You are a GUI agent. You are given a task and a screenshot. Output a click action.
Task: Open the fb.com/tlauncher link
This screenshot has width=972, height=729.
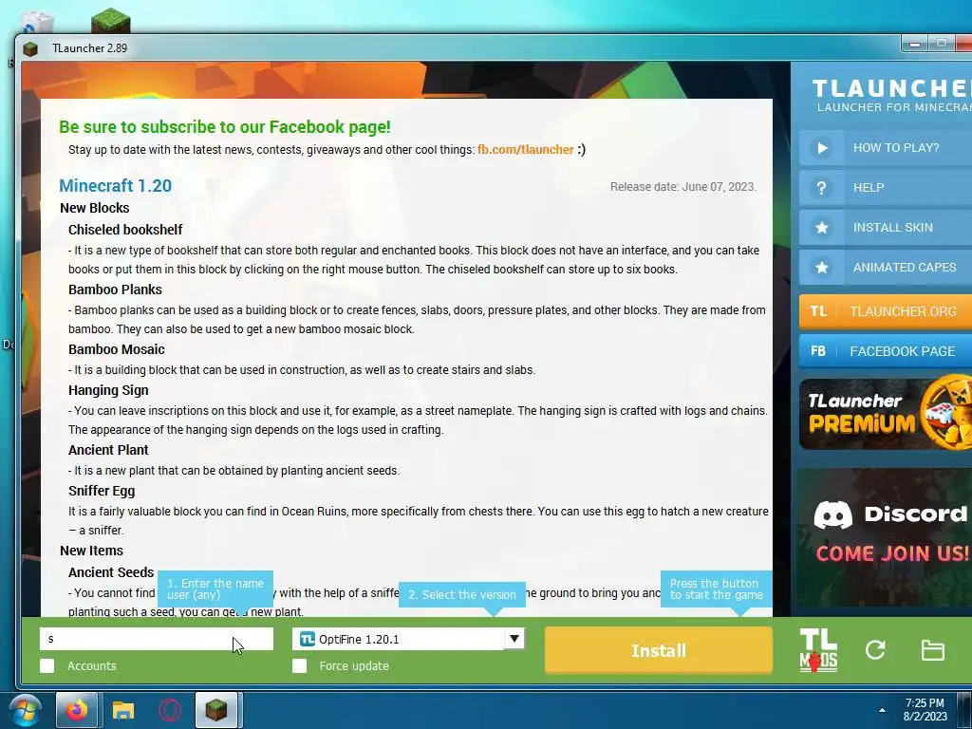pos(525,149)
